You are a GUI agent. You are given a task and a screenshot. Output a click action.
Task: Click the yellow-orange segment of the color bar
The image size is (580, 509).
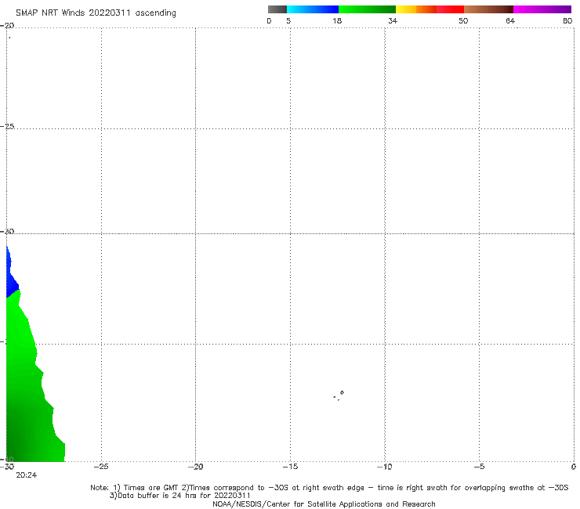tap(416, 9)
